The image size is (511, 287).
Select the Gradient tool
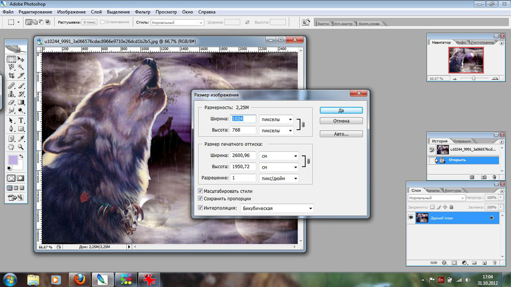point(21,102)
